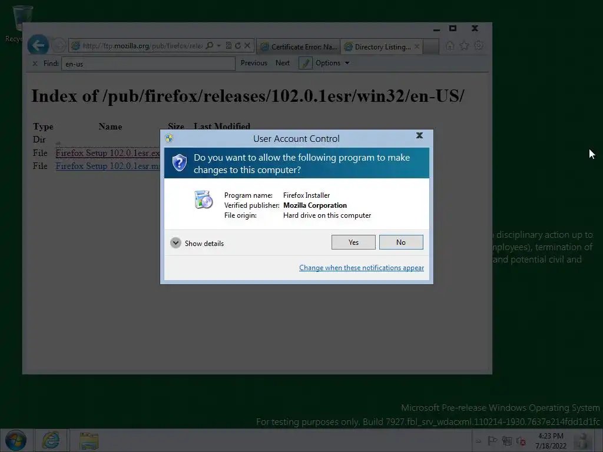Open the taskbar clock showing 4:23 PM
The image size is (603, 452).
pos(551,441)
